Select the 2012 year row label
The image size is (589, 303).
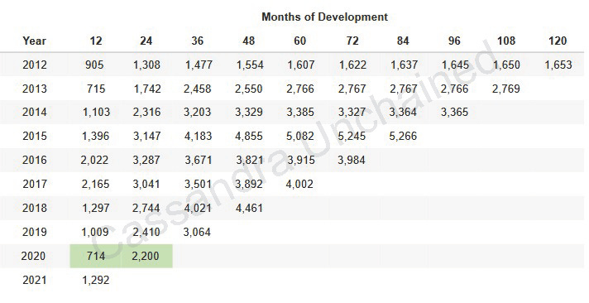coord(35,65)
